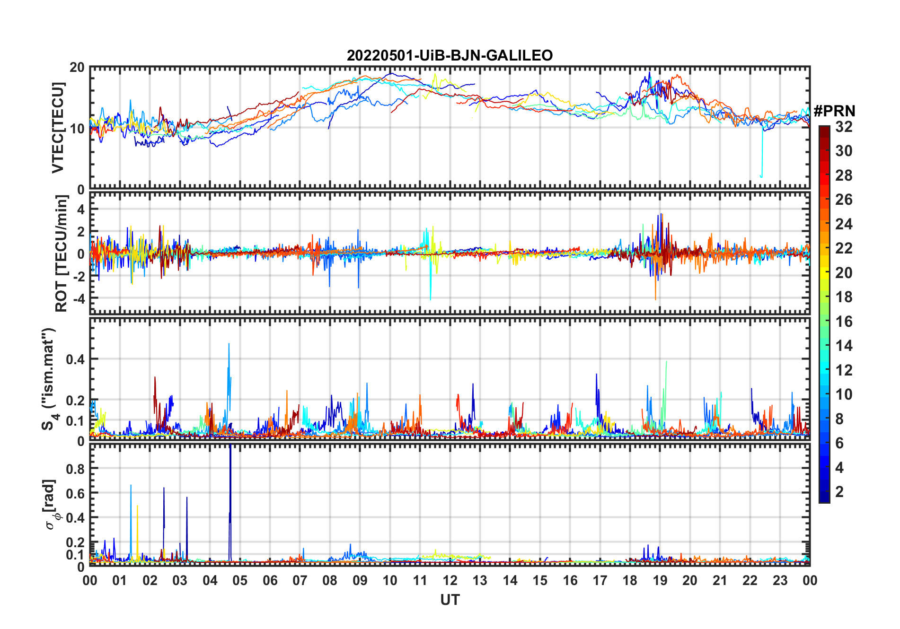Click the x-axis tick label 13
The image size is (900, 629).
(480, 581)
